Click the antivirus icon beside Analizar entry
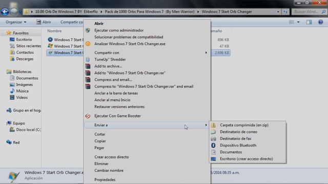Viewport: 328px width, 184px height. 88,44
